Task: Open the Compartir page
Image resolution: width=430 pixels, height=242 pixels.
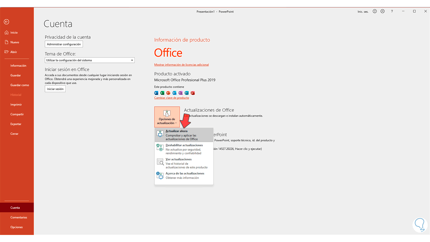Action: pyautogui.click(x=17, y=114)
